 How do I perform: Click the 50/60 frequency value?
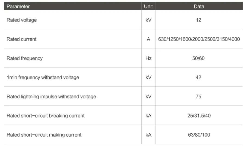[198, 58]
